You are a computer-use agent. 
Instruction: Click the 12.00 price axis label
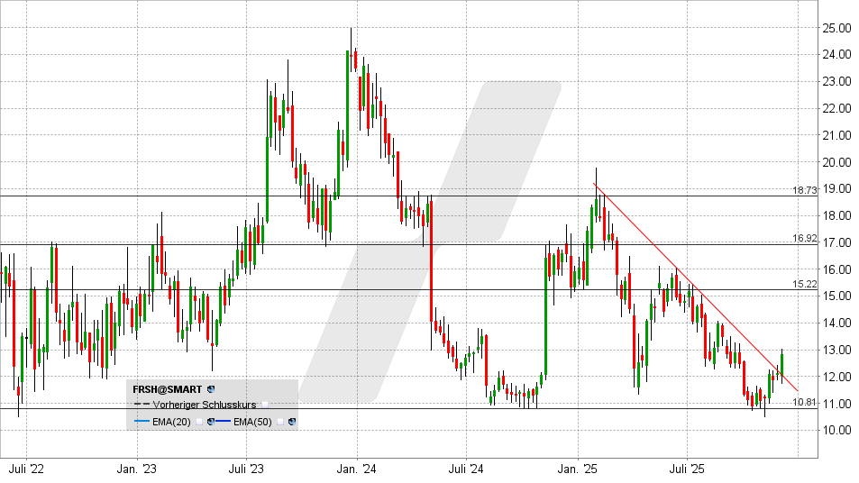836,377
